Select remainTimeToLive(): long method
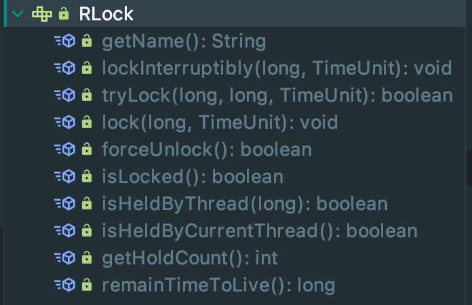The height and width of the screenshot is (305, 472). tap(218, 285)
